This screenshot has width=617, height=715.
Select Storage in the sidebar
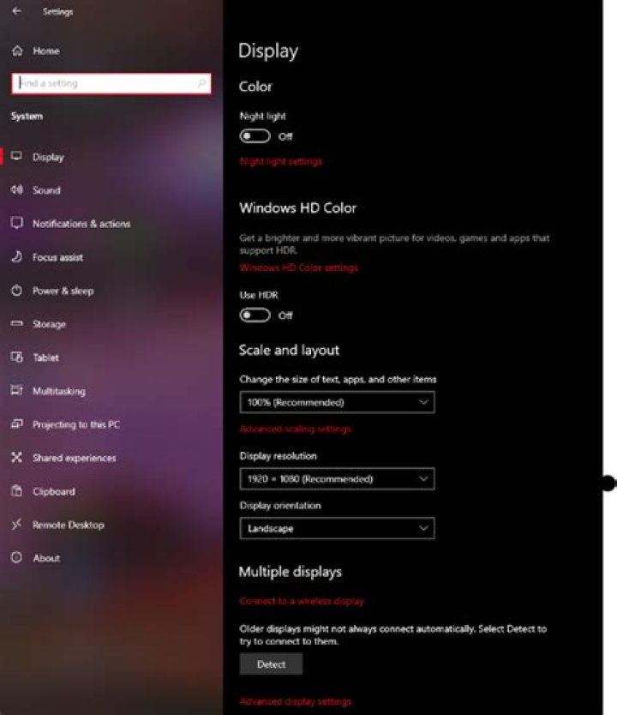pyautogui.click(x=49, y=324)
